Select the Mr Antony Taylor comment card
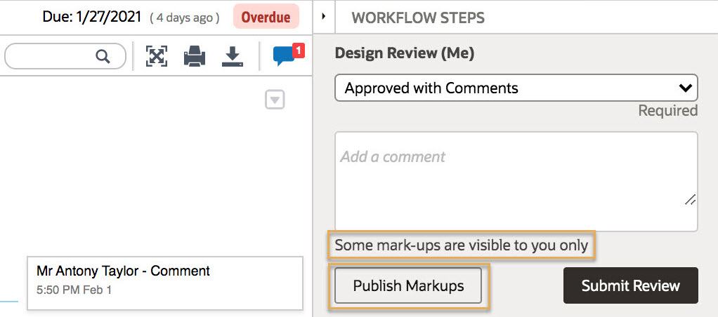The width and height of the screenshot is (718, 317). coord(165,283)
